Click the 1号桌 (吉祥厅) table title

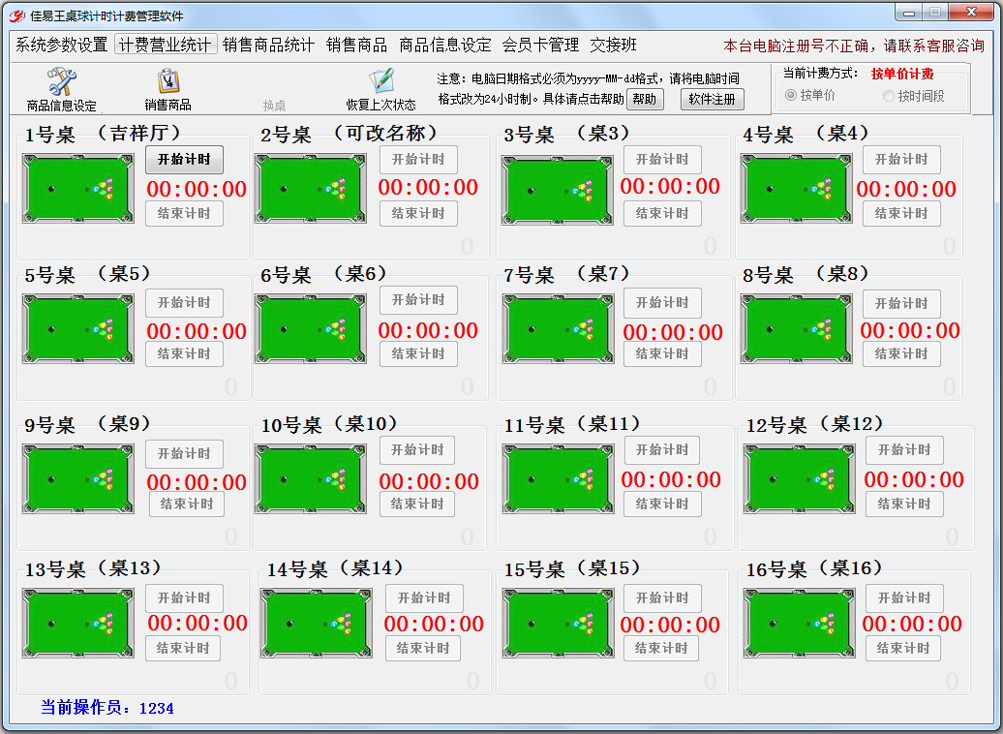103,134
